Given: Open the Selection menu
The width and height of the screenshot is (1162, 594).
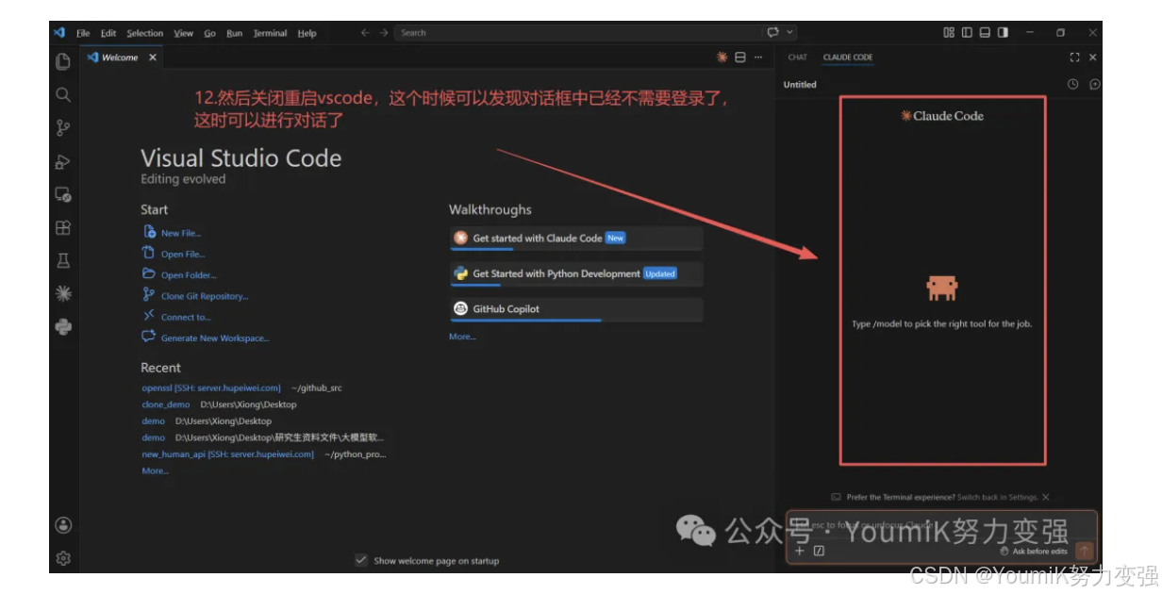Looking at the screenshot, I should [145, 33].
